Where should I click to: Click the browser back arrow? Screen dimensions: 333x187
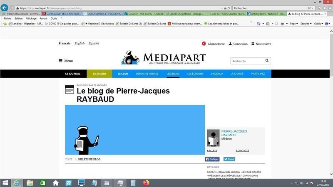pyautogui.click(x=5, y=8)
